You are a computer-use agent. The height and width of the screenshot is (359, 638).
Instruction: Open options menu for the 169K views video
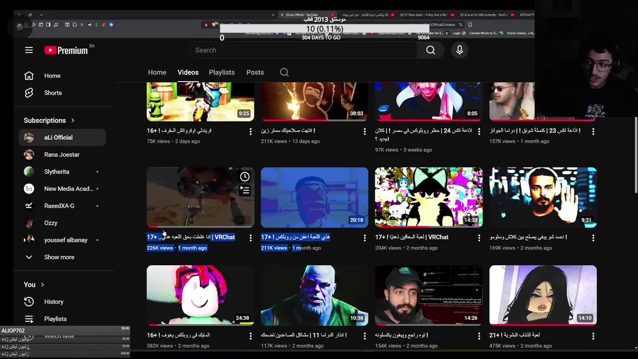point(593,238)
